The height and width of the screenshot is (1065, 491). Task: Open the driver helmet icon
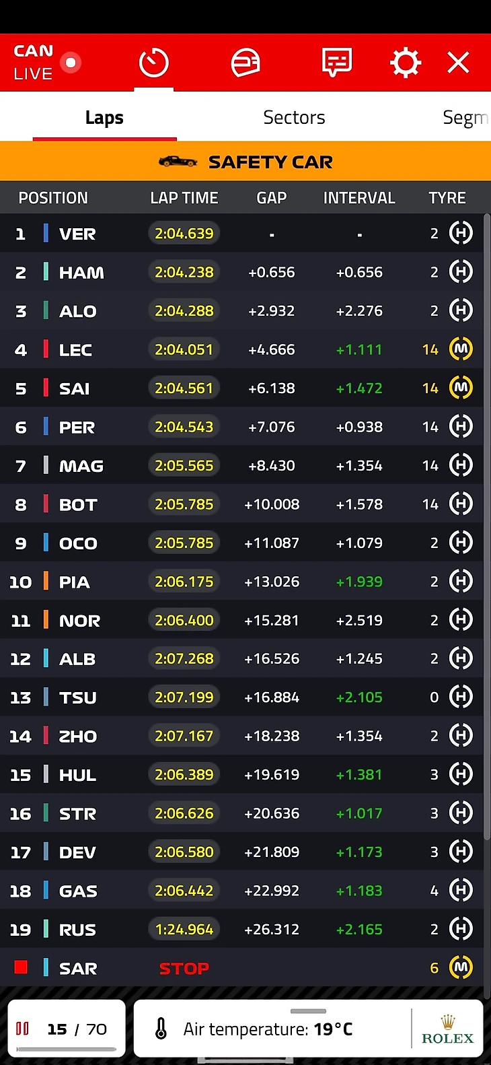245,63
